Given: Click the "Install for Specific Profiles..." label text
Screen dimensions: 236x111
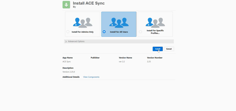Looking at the screenshot, I should point(155,32).
